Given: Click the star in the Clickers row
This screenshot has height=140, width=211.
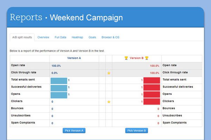Looking at the screenshot, I should pyautogui.click(x=109, y=102).
